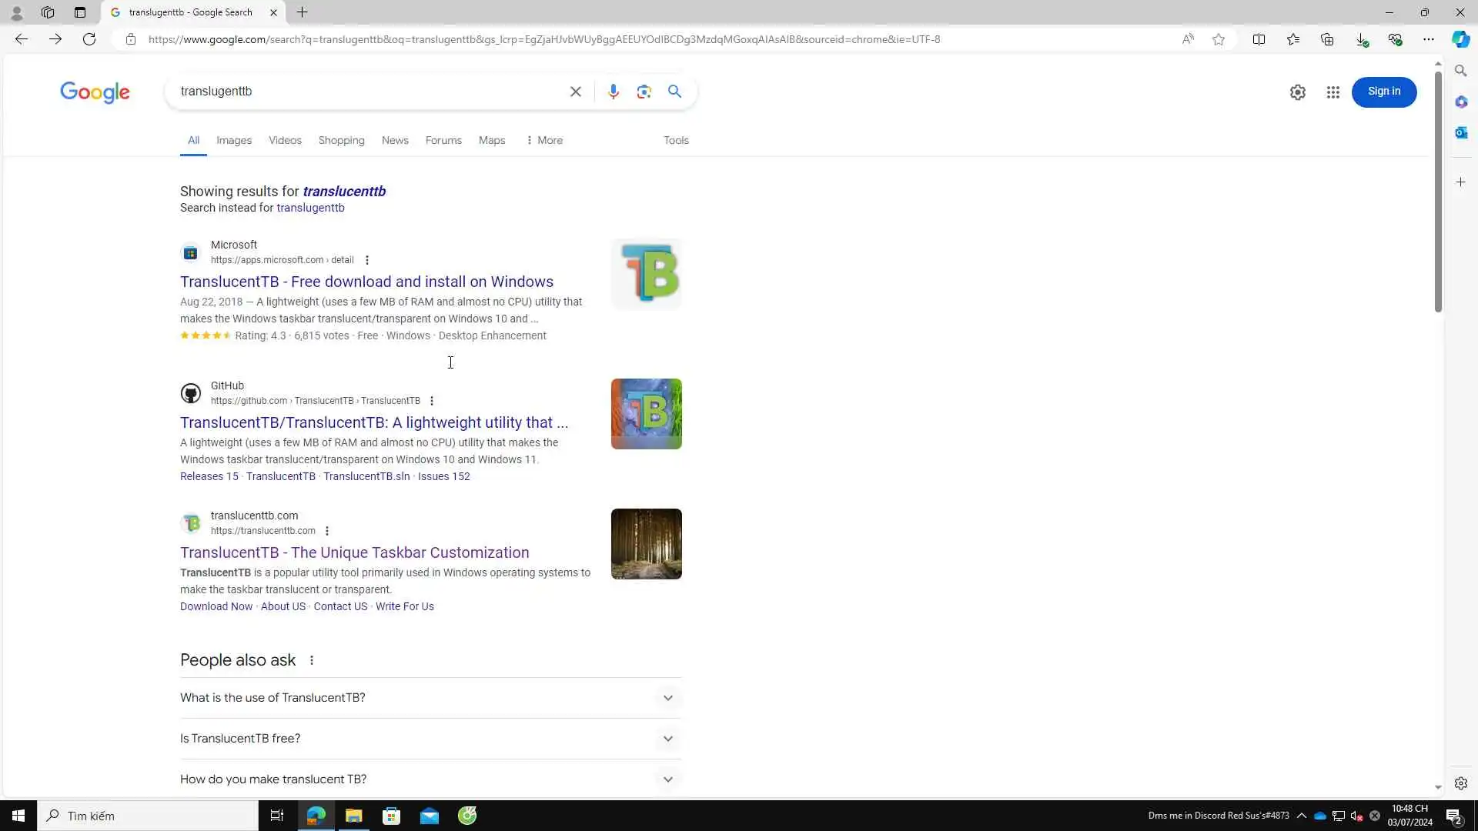The image size is (1478, 831).
Task: Click the voice search microphone icon
Action: tap(613, 92)
